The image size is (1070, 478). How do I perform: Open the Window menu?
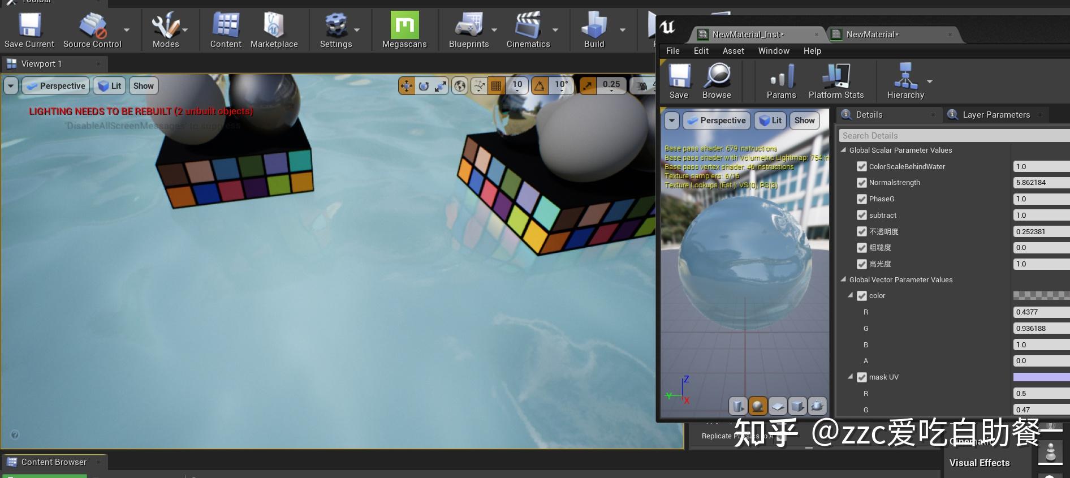[x=774, y=51]
